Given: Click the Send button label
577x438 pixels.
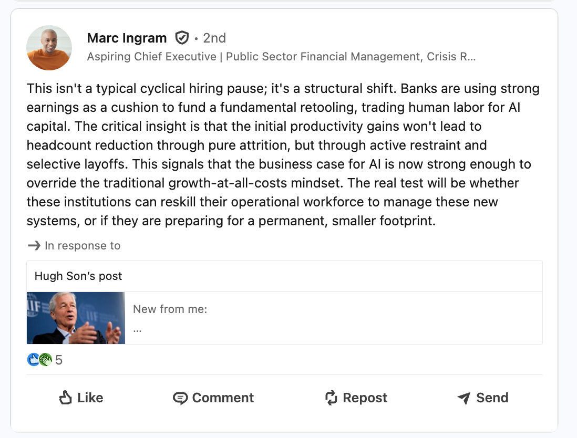Looking at the screenshot, I should point(493,398).
